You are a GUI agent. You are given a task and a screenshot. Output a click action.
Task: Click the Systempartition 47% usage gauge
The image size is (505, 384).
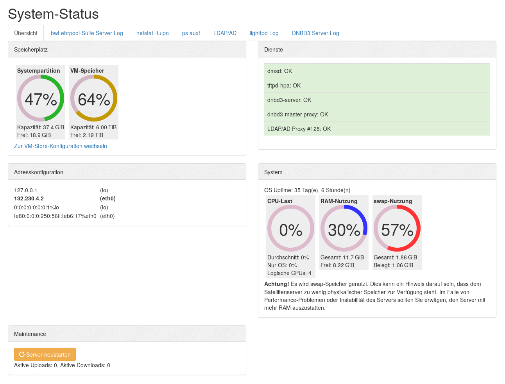pos(41,98)
